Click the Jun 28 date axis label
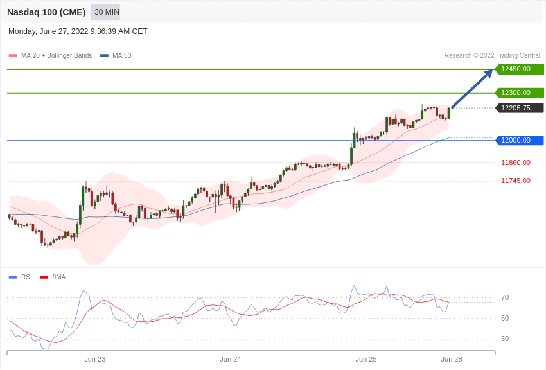546x370 pixels. coord(452,359)
